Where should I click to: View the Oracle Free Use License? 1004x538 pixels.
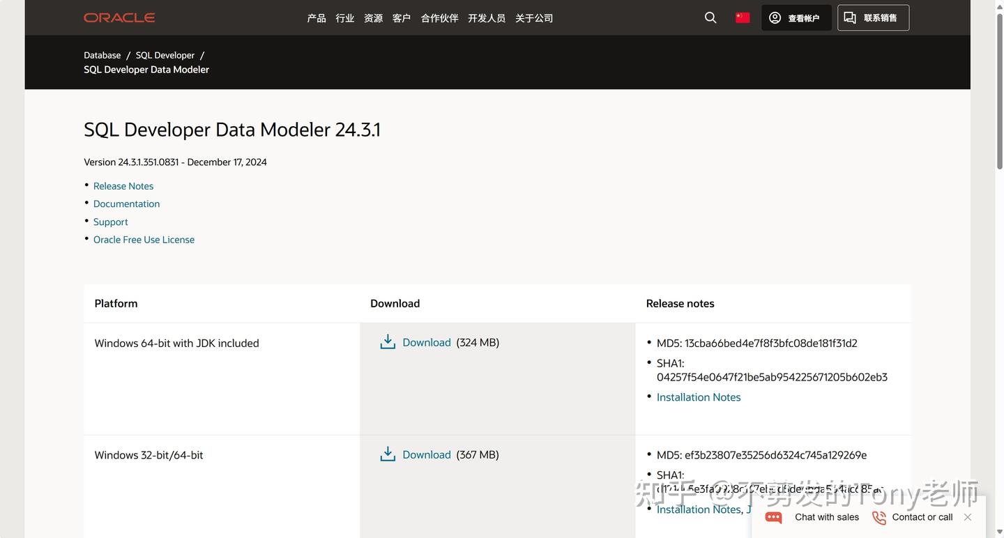[x=144, y=240]
